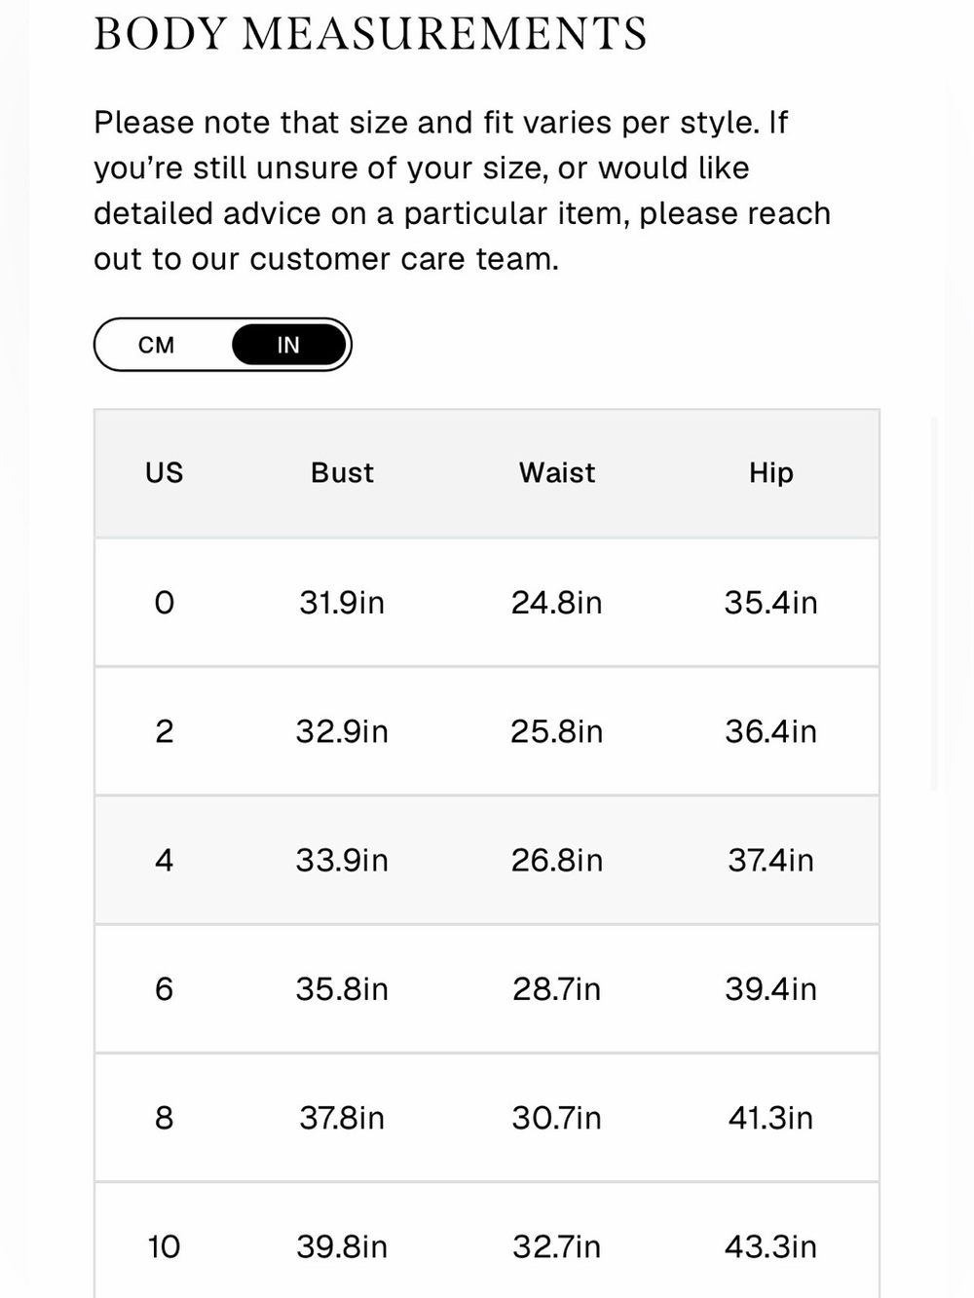Click the 37.4in hip measurement

(770, 860)
